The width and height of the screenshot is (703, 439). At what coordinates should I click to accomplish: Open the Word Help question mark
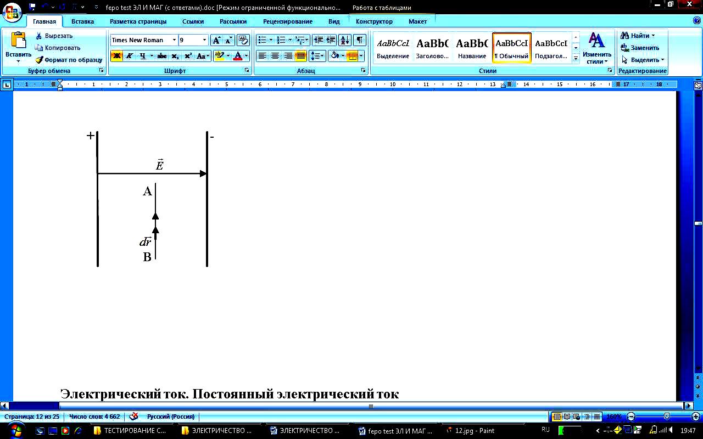click(x=697, y=20)
